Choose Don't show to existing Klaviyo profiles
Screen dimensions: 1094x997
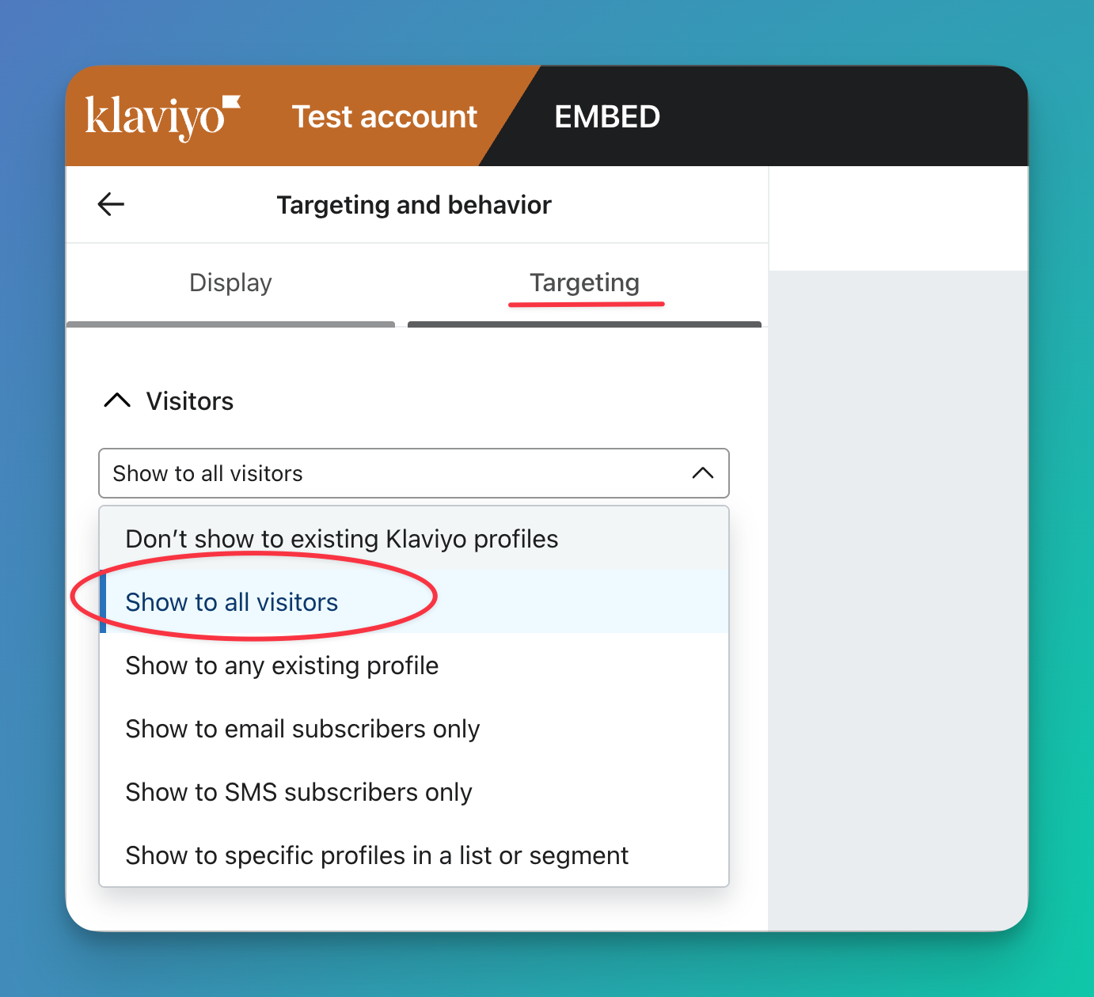pyautogui.click(x=413, y=539)
